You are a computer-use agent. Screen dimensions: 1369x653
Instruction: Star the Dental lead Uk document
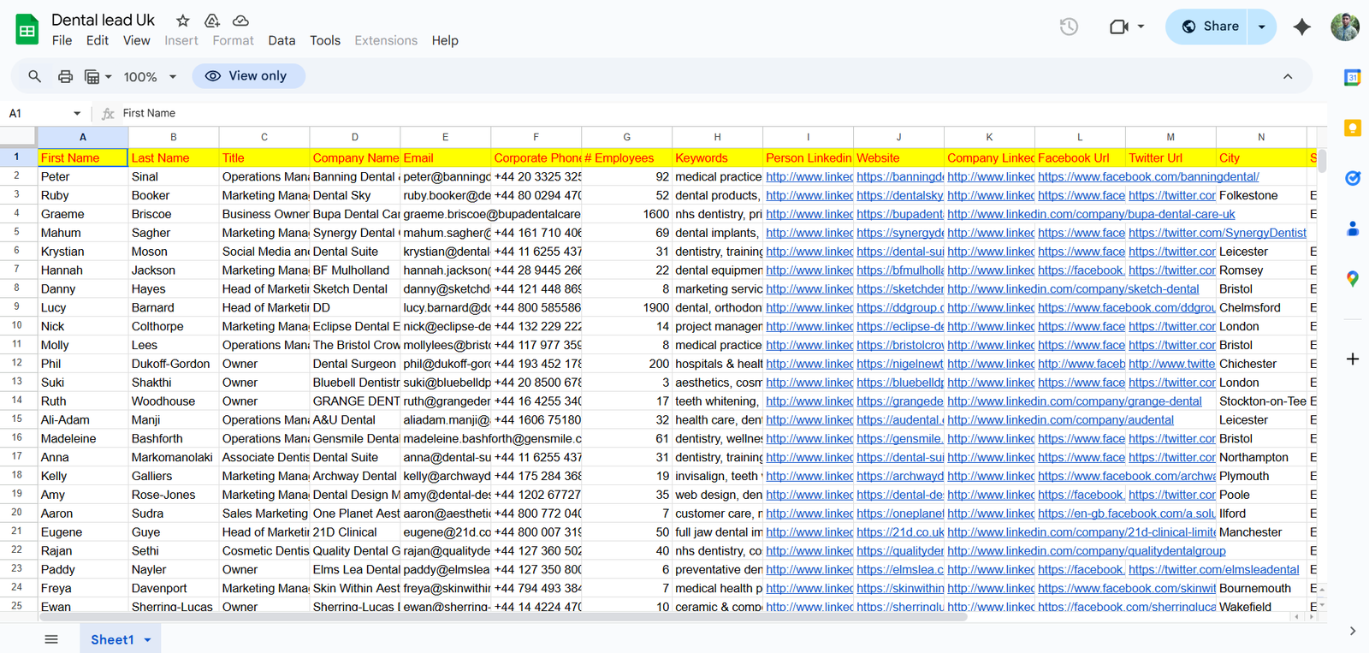tap(182, 21)
